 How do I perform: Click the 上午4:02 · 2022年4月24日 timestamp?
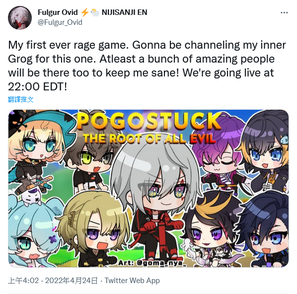pos(53,281)
